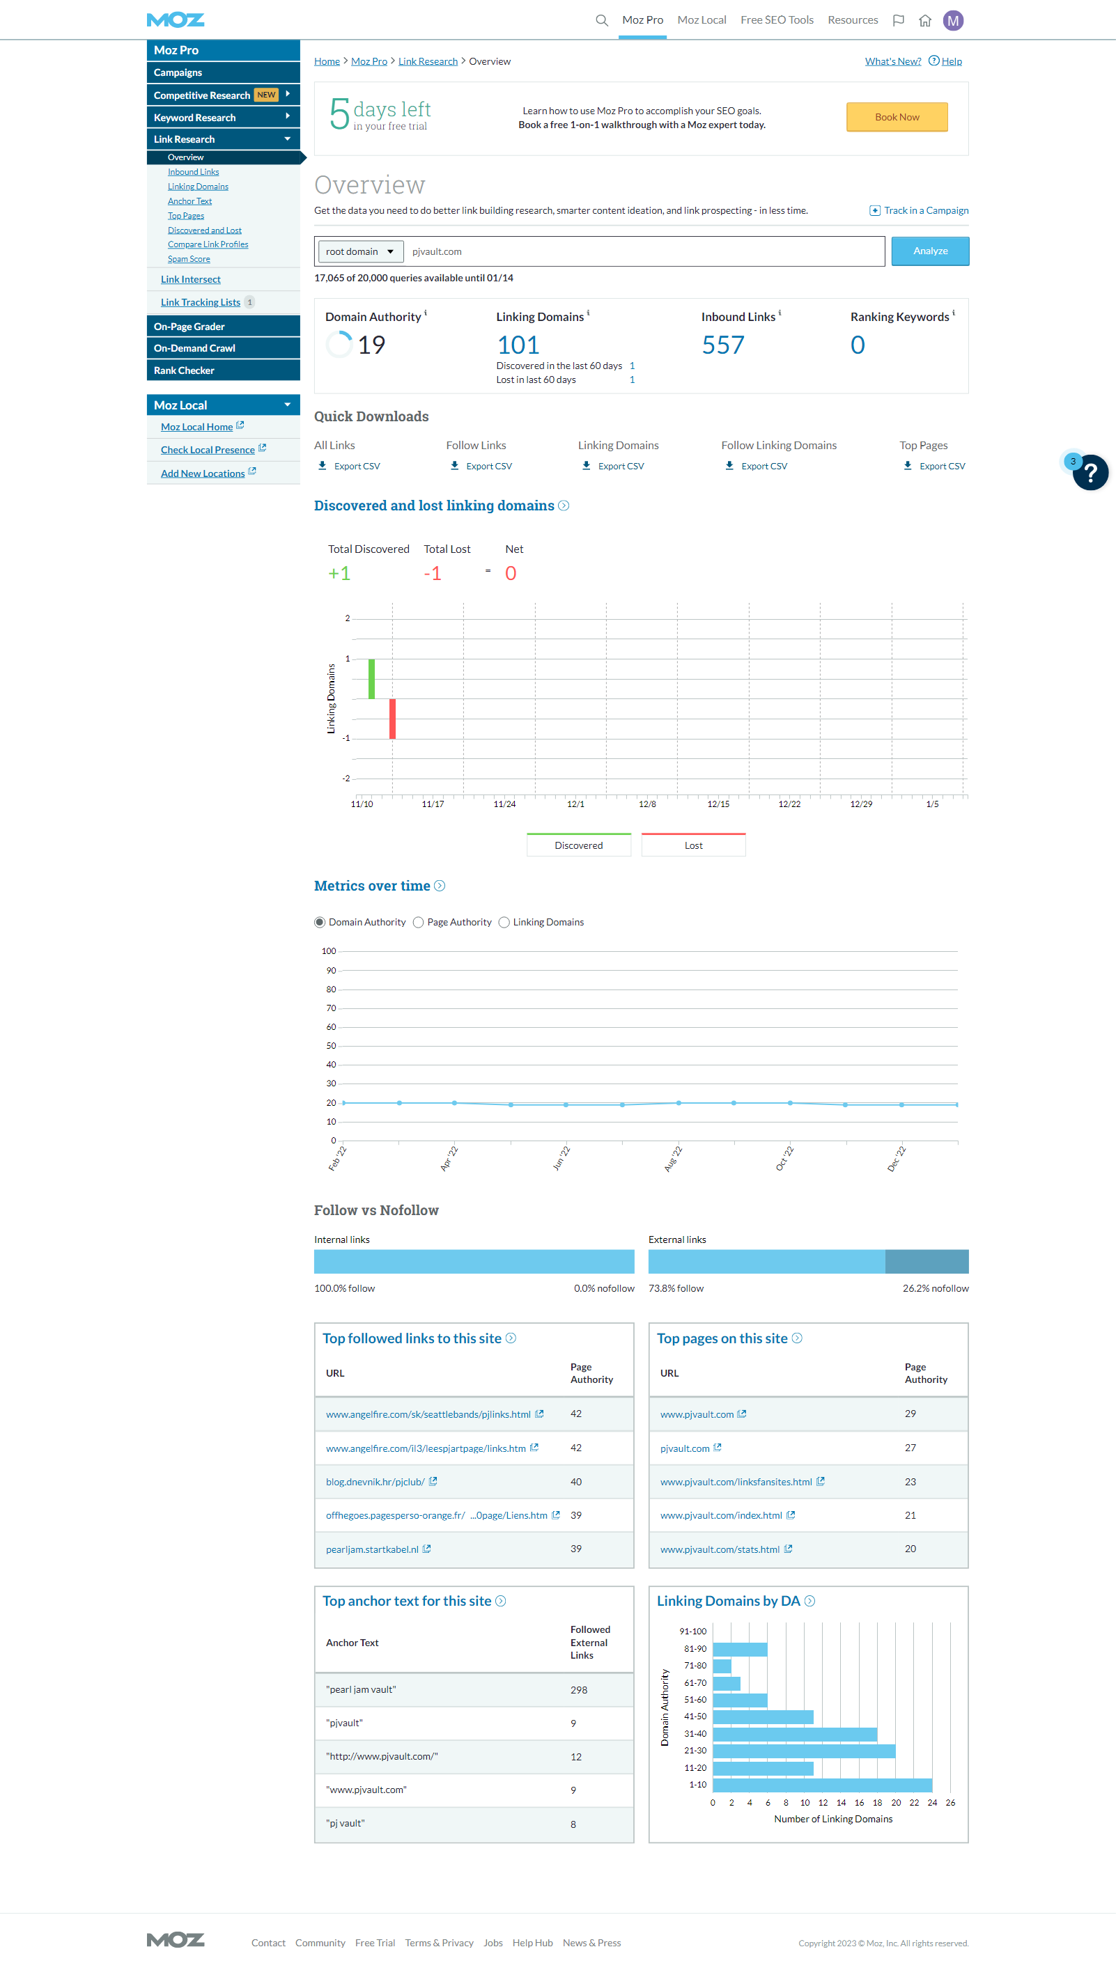Click info arrow beside Top pages on this site
1116x1979 pixels.
click(x=797, y=1338)
